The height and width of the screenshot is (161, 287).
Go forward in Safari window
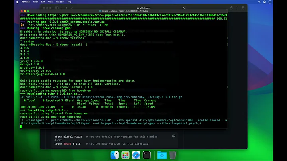pyautogui.click(x=72, y=8)
